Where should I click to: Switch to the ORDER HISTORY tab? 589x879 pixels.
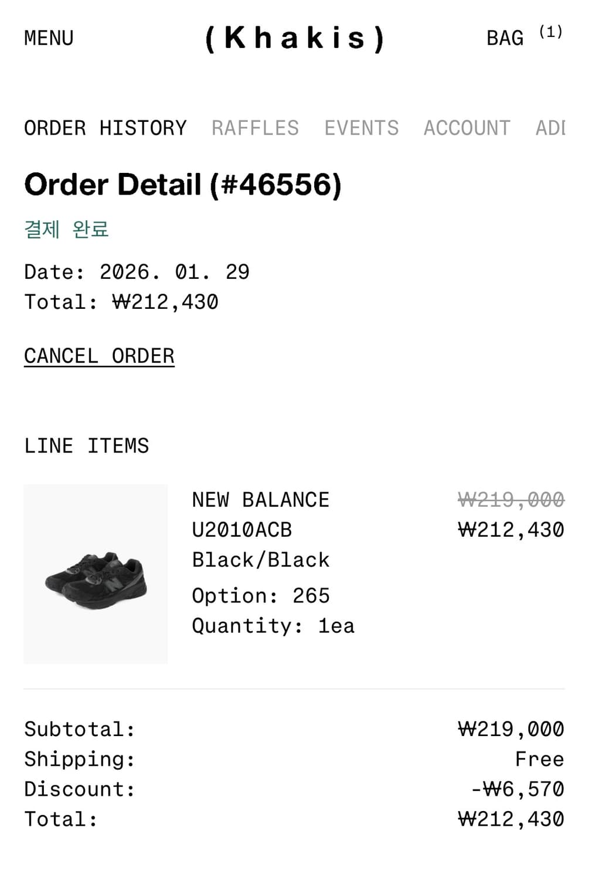pyautogui.click(x=105, y=128)
